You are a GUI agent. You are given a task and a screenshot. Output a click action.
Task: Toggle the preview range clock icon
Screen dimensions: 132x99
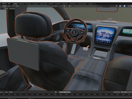(122, 92)
